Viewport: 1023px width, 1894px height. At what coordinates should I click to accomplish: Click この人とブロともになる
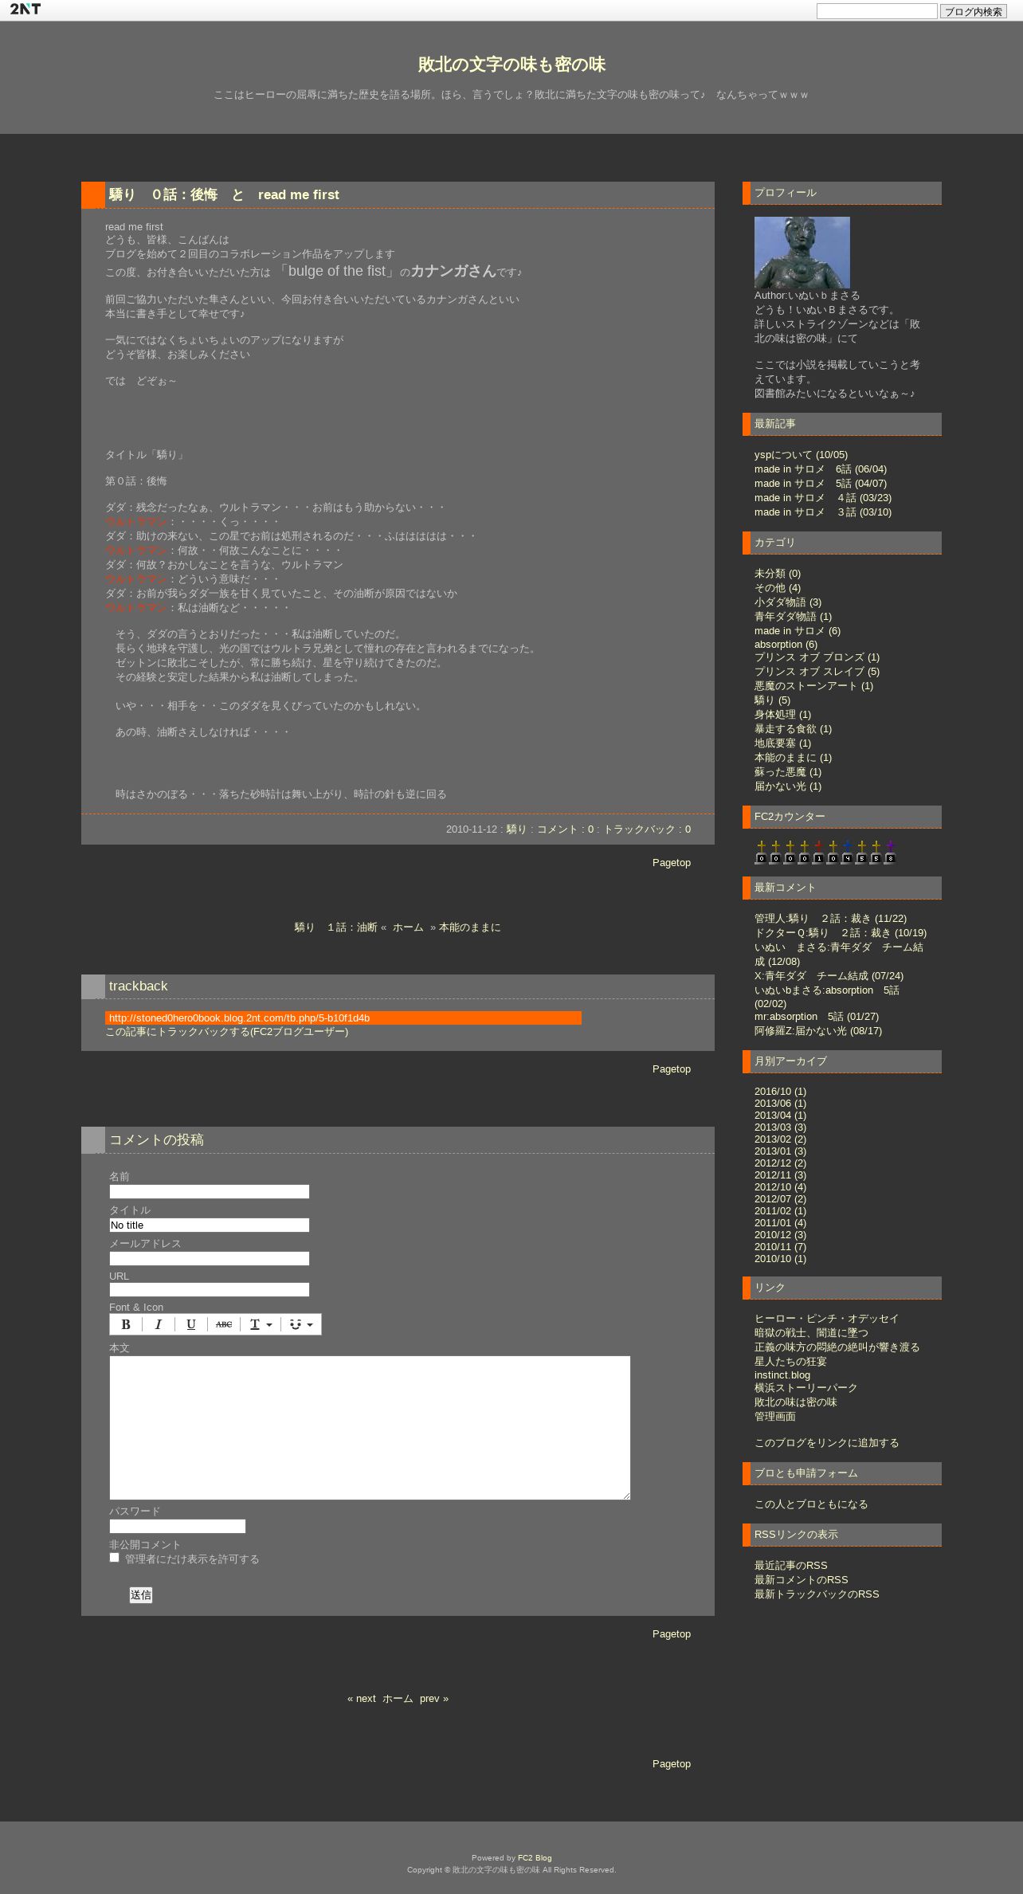tap(811, 1504)
